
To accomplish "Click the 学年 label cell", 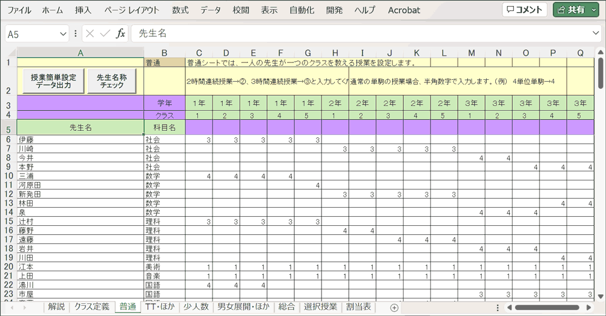I will (x=165, y=103).
